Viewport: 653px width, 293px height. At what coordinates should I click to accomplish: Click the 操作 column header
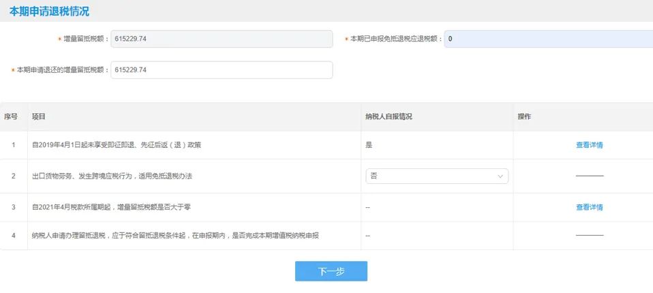coord(524,117)
